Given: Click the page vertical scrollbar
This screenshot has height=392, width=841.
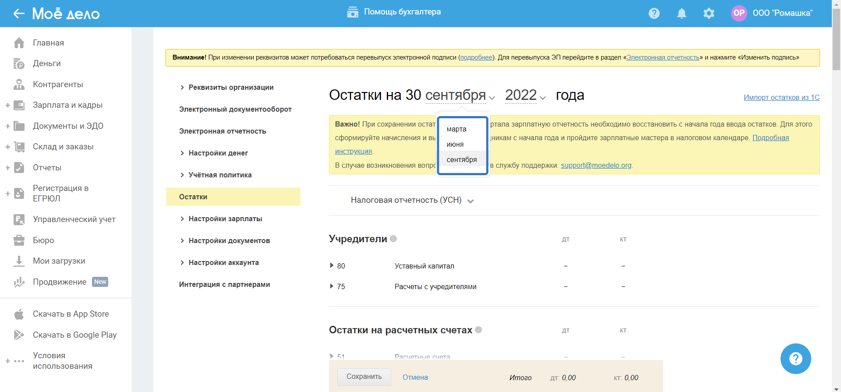Looking at the screenshot, I should pos(836,39).
